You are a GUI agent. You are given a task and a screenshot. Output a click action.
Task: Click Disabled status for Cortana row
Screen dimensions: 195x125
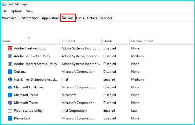109,72
